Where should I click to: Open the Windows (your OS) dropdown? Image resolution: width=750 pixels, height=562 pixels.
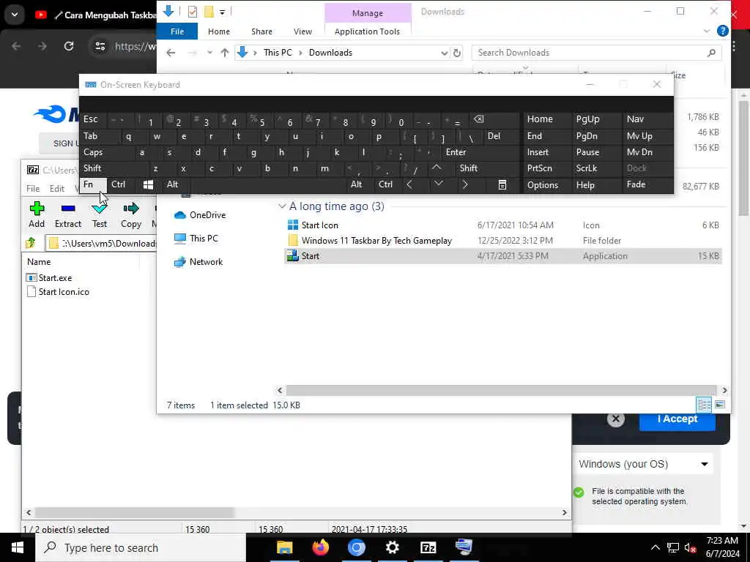coord(644,464)
